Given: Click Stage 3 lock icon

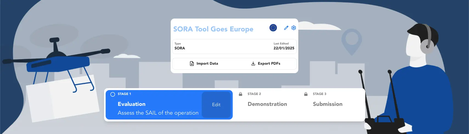Looking at the screenshot, I should point(306,94).
